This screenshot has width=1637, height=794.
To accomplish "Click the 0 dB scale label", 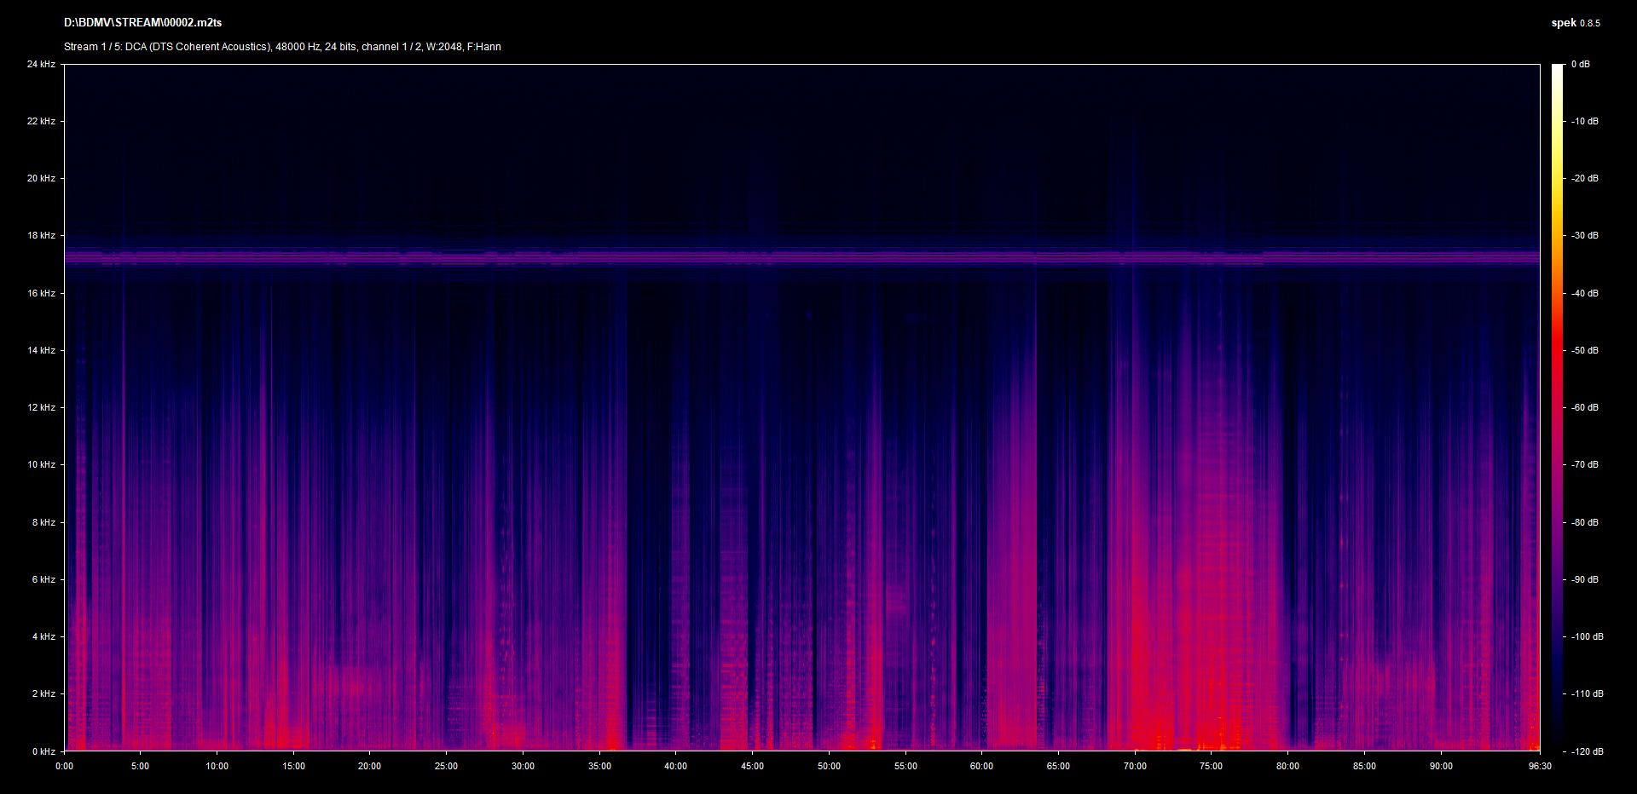I will tap(1580, 65).
